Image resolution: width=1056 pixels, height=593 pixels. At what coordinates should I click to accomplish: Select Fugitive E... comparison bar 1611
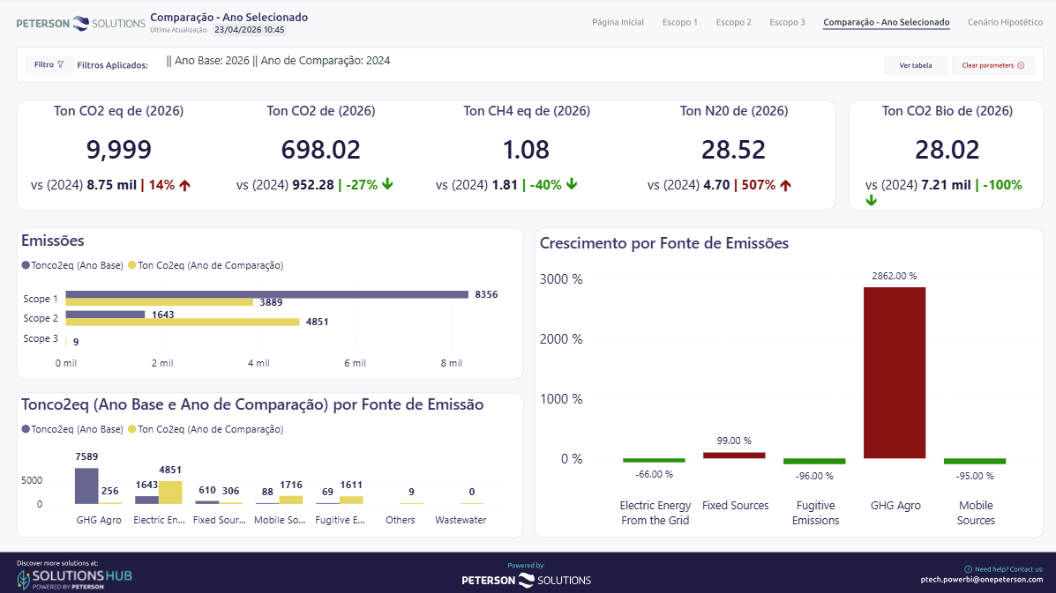pos(351,500)
